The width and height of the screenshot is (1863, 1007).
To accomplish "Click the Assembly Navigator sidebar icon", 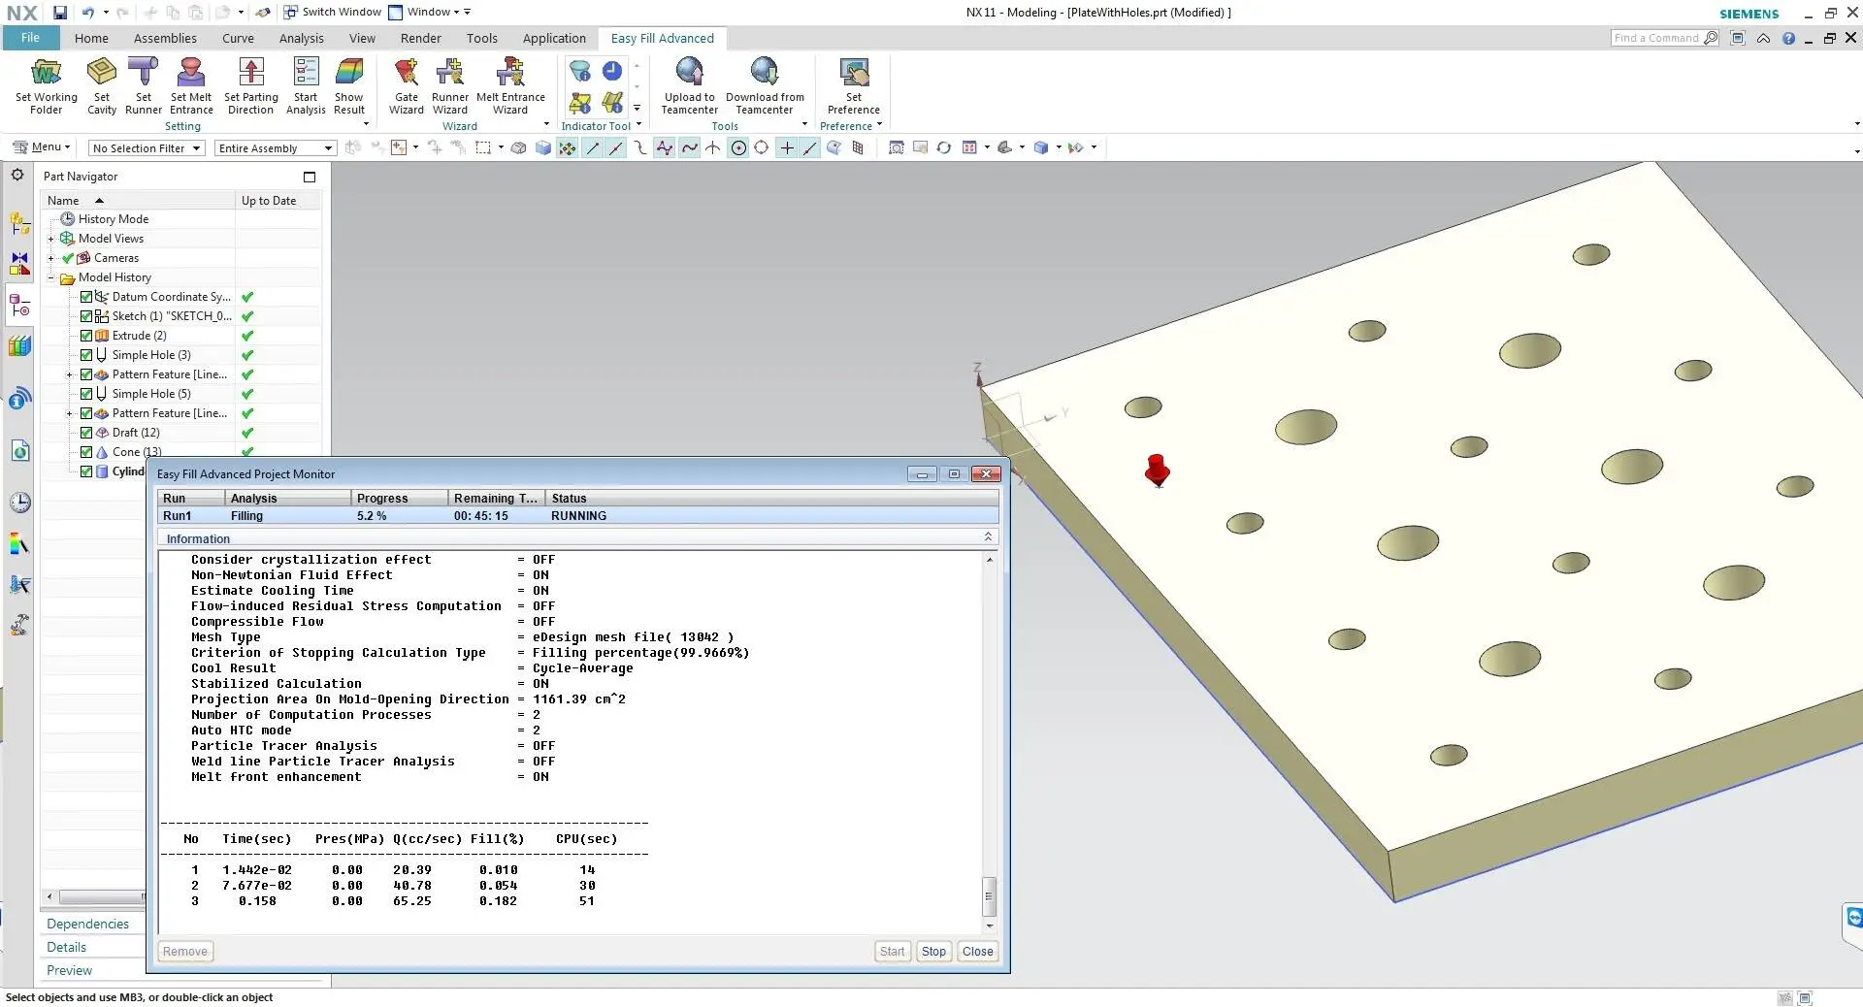I will 19,223.
